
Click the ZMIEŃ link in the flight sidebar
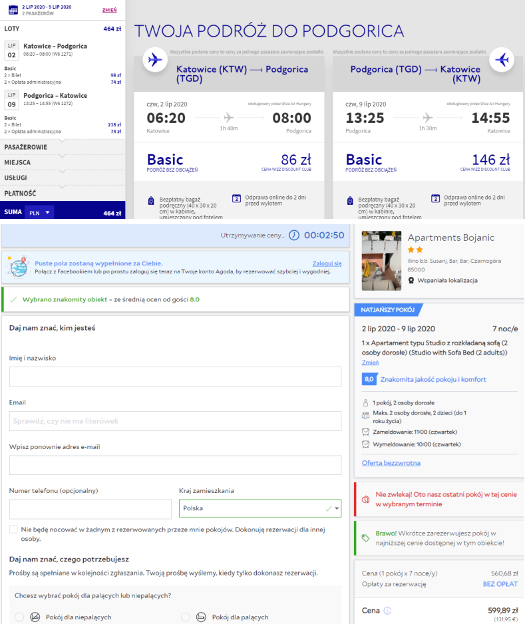pyautogui.click(x=109, y=10)
